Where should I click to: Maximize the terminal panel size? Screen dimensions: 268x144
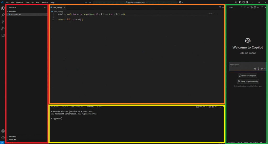click(x=220, y=107)
